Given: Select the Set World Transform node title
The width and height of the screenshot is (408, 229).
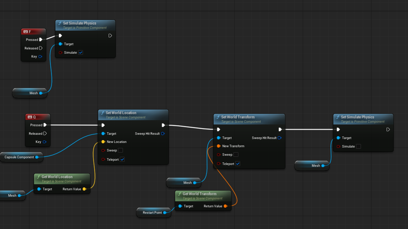Looking at the screenshot, I should pyautogui.click(x=238, y=117).
